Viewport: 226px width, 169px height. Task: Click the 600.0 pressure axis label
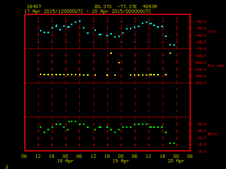click(x=201, y=70)
